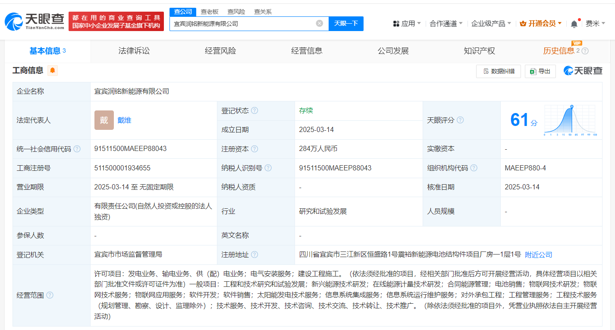Open the 开通会员 dropdown

click(541, 23)
